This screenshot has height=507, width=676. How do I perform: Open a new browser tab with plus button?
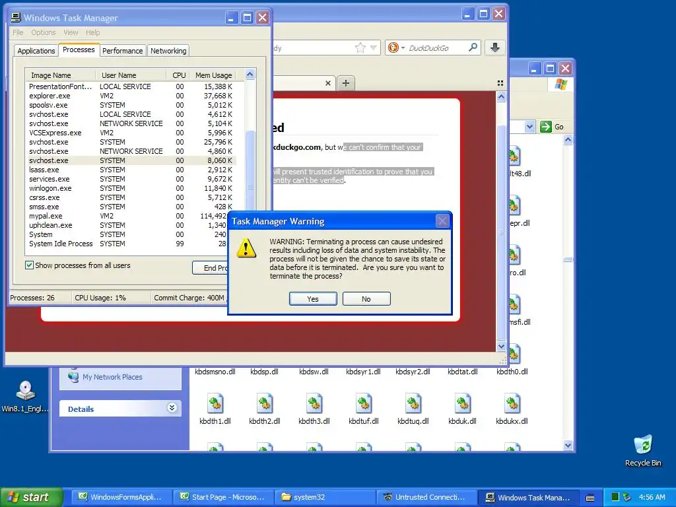tap(346, 83)
